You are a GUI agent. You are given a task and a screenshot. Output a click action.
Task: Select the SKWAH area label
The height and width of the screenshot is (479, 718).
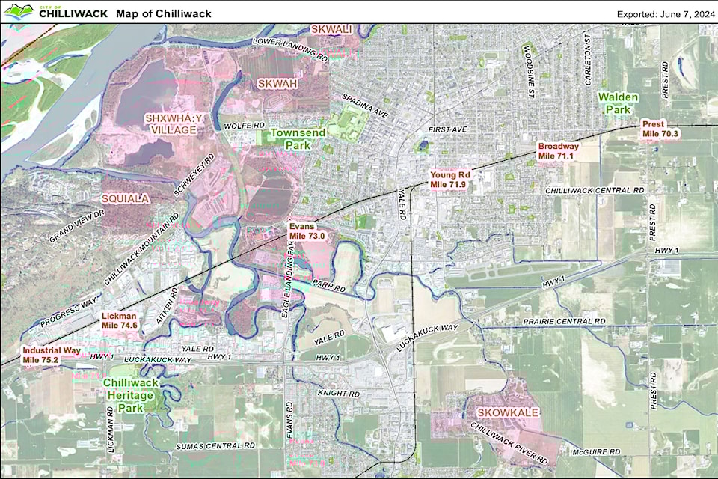point(277,84)
